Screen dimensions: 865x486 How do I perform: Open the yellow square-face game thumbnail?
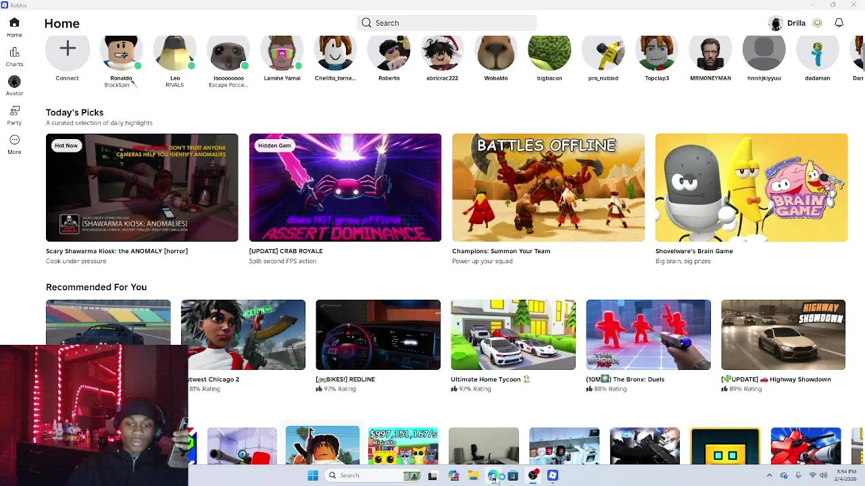pos(725,446)
